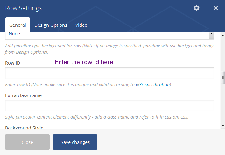This screenshot has height=155, width=225.
Task: Focus the Row ID input field
Action: pos(109,73)
